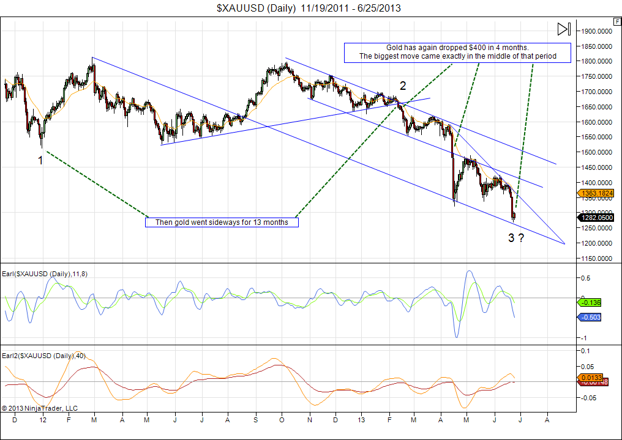Click 'Then gold went sideways for 13 months' note
Viewport: 622px width, 440px height.
click(222, 222)
